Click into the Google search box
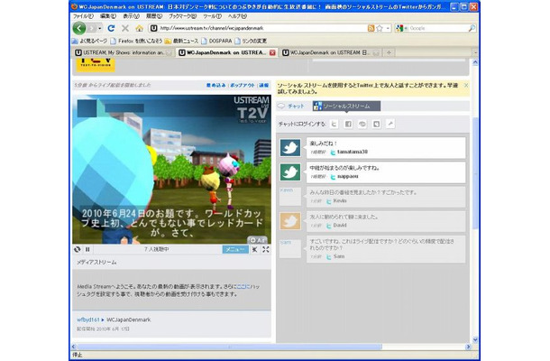 tap(438, 28)
